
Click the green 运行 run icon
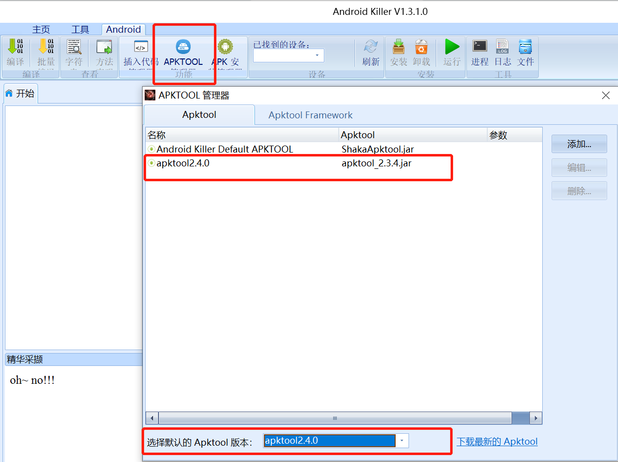(452, 47)
